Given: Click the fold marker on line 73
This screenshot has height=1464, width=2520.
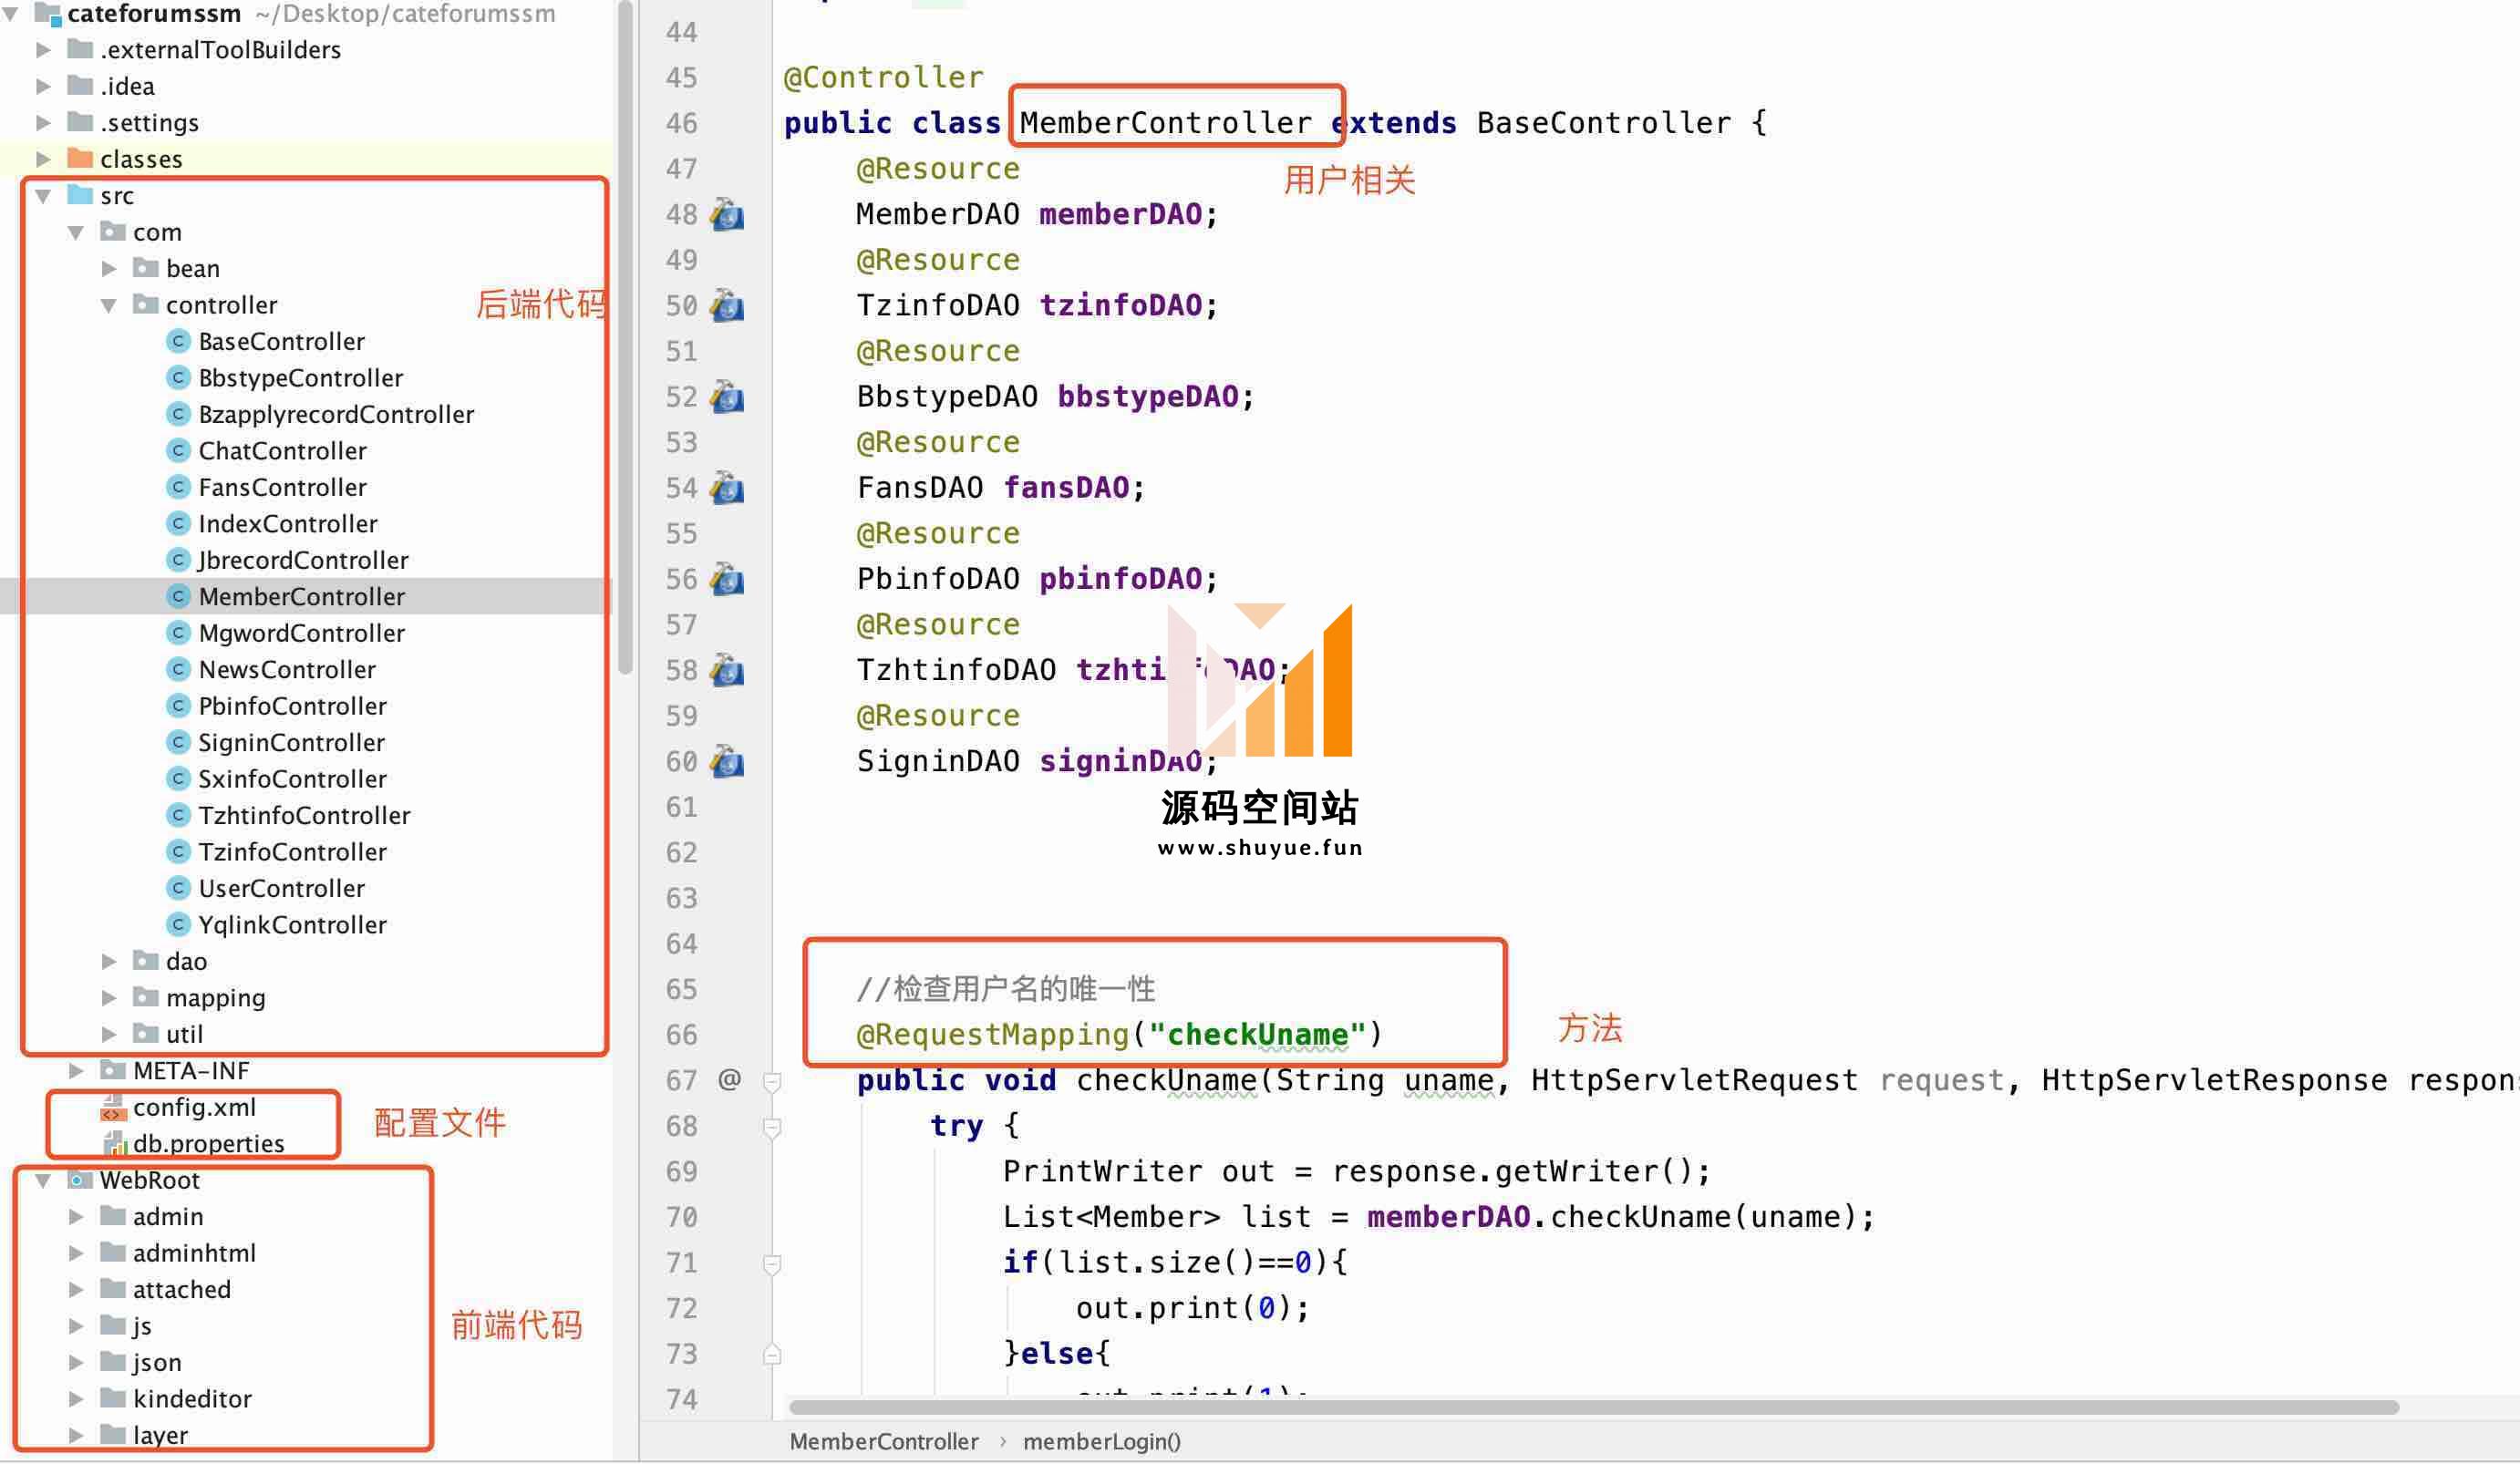Looking at the screenshot, I should tap(772, 1355).
